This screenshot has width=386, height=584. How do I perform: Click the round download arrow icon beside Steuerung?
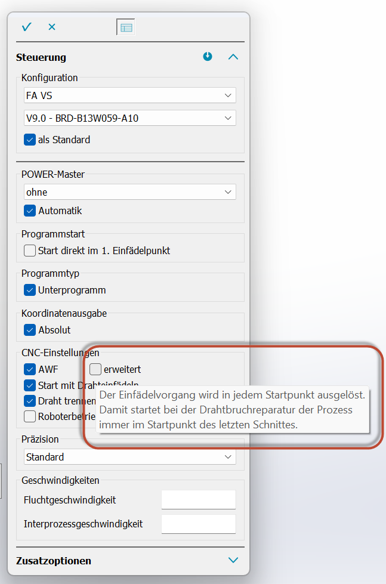tap(208, 57)
